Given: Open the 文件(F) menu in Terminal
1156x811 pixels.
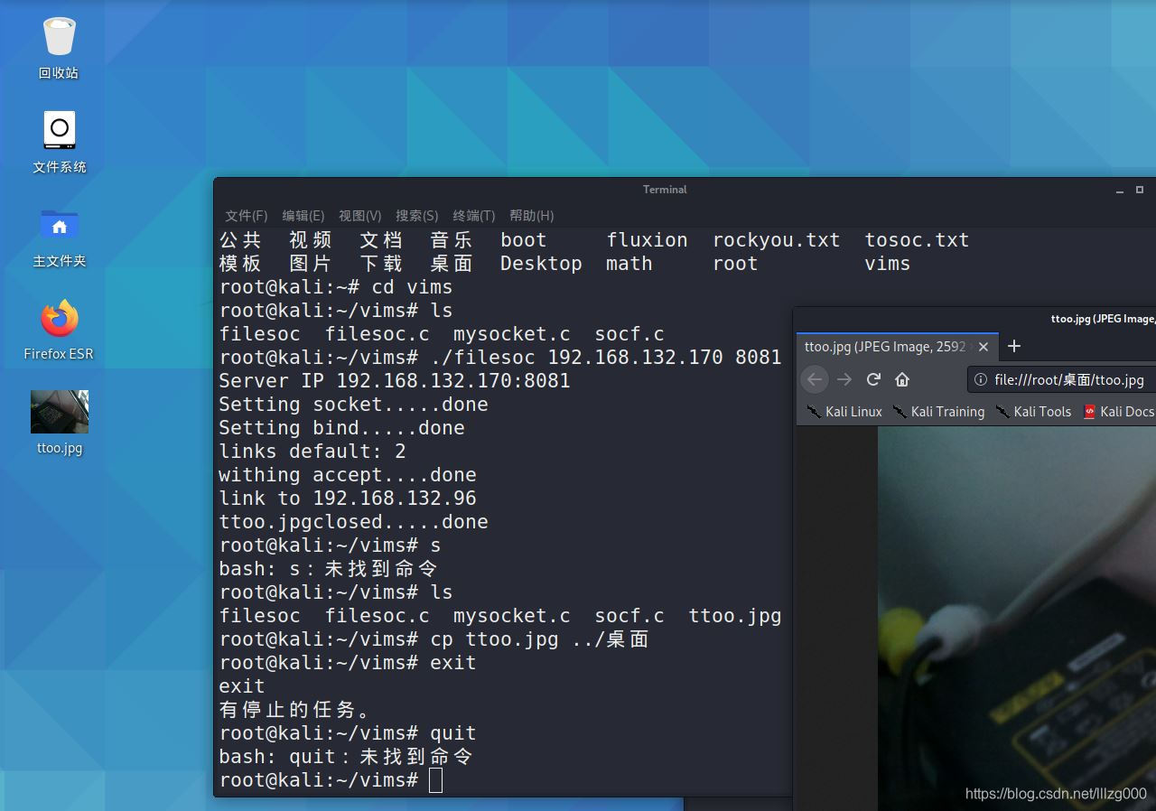Looking at the screenshot, I should click(x=247, y=215).
